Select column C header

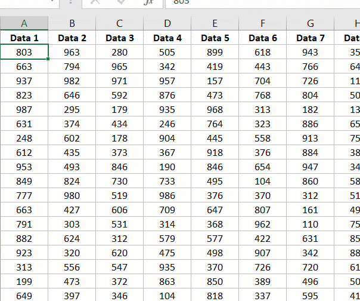(x=119, y=23)
